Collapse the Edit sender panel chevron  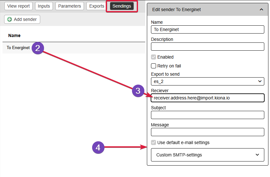tap(261, 9)
